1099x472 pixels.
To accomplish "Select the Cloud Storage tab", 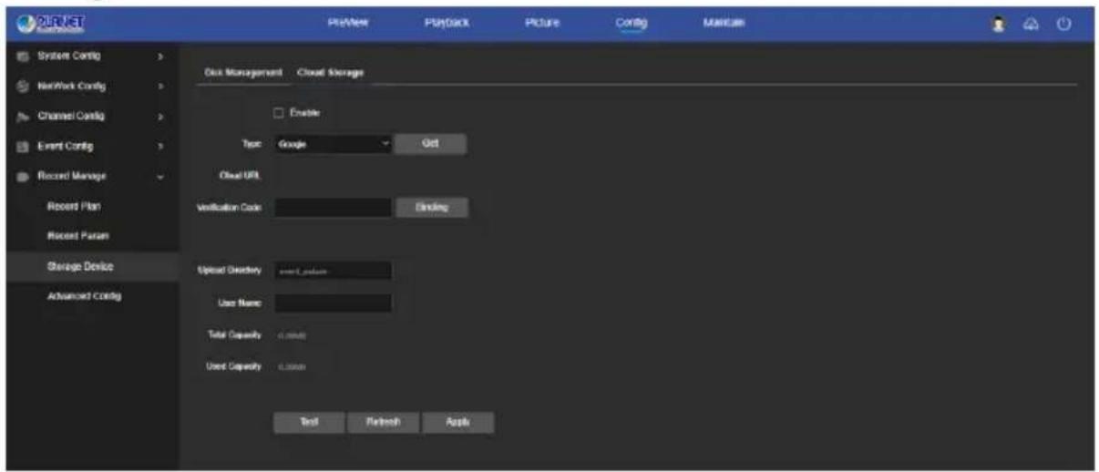I will [331, 73].
